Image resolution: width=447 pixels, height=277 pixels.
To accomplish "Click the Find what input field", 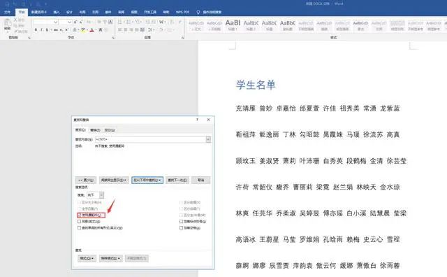I will 151,139.
